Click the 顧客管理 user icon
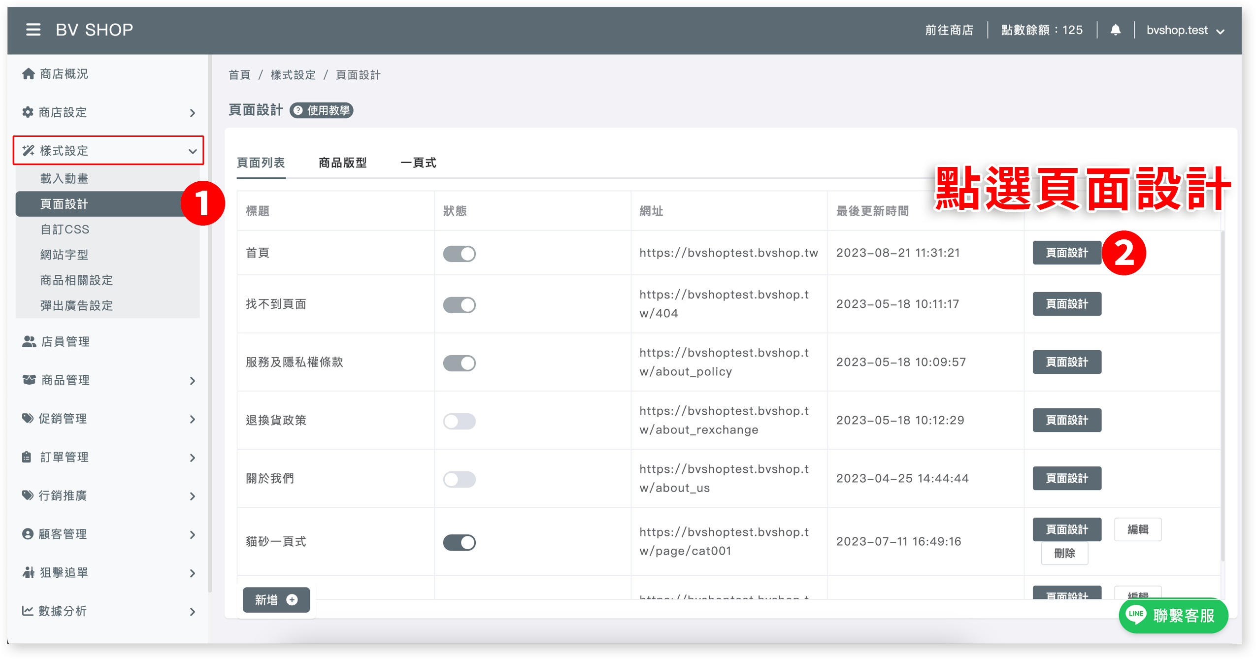The height and width of the screenshot is (659, 1256). [x=28, y=534]
